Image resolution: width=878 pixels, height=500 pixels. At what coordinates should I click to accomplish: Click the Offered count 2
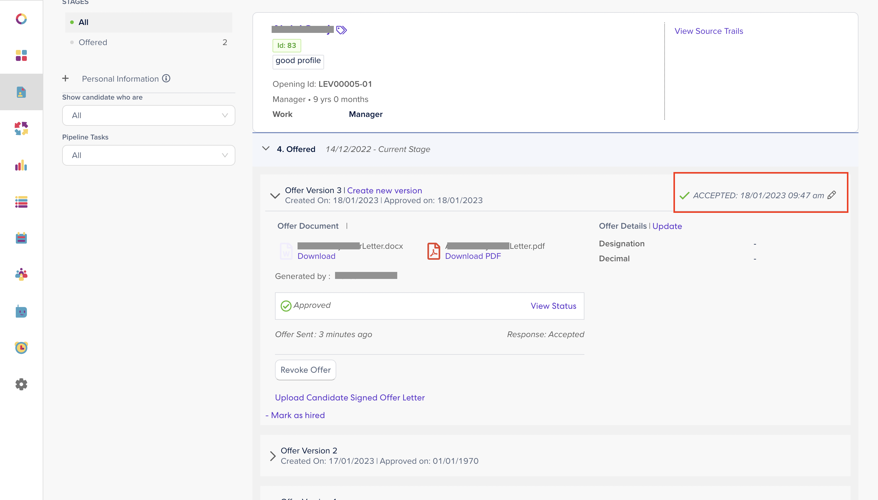[225, 42]
